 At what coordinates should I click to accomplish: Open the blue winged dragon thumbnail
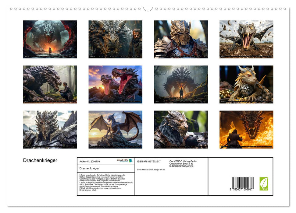(x=116, y=129)
